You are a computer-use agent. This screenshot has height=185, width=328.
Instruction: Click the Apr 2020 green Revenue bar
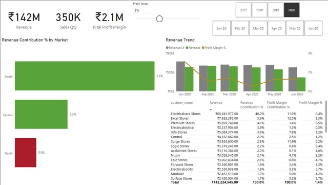256,79
